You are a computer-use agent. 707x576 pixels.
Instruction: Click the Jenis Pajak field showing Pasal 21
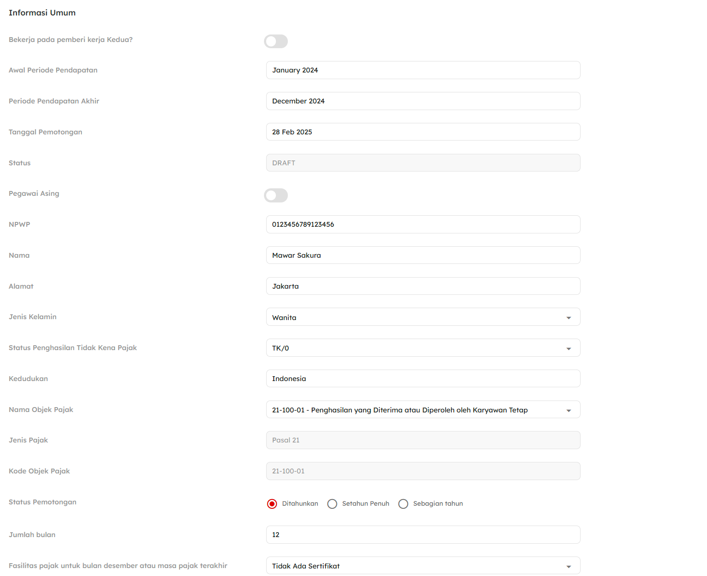click(x=423, y=440)
